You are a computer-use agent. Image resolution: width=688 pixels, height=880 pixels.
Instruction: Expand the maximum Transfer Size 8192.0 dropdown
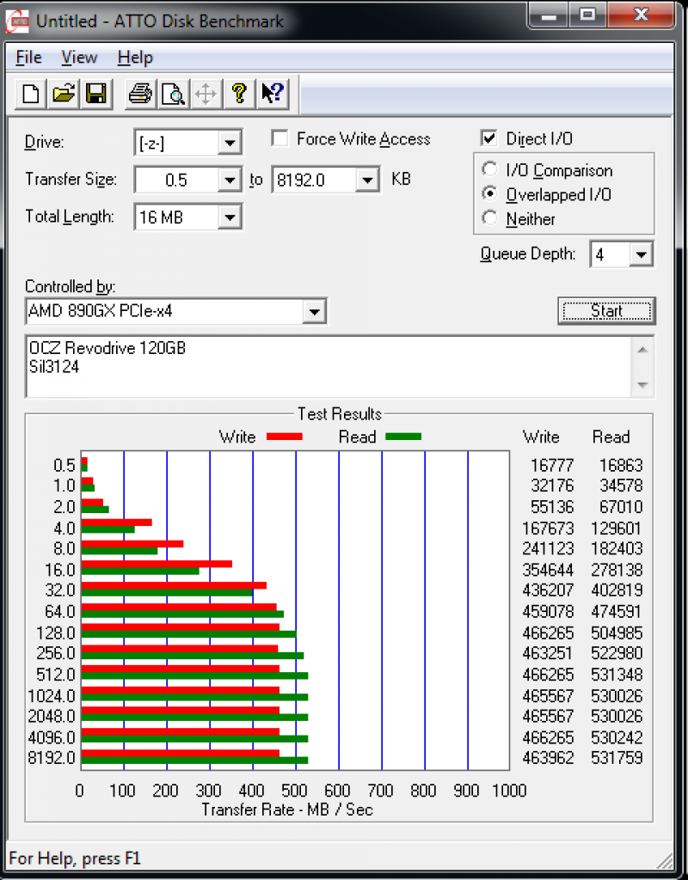pos(367,180)
